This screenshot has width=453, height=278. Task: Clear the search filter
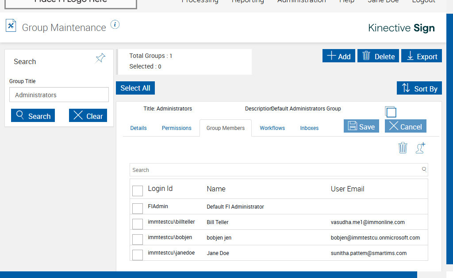88,115
